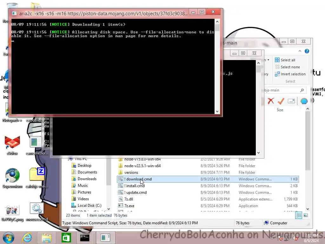325x244 pixels.
Task: Open volume tray icon
Action: (x=295, y=238)
